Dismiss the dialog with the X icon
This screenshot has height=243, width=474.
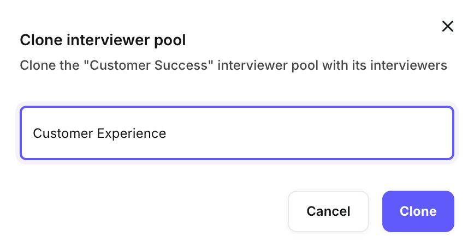click(x=448, y=26)
